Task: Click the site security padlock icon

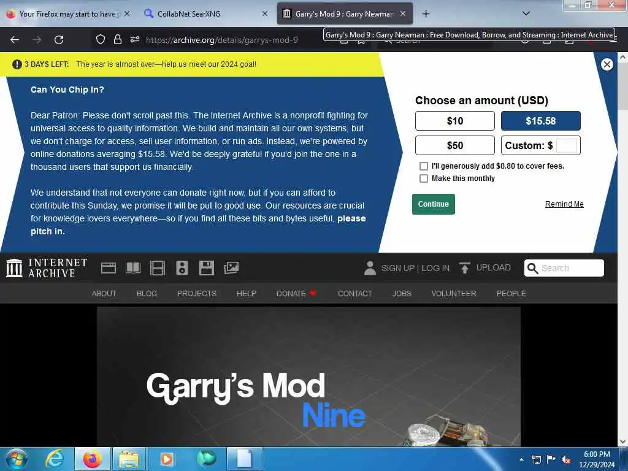Action: tap(117, 40)
